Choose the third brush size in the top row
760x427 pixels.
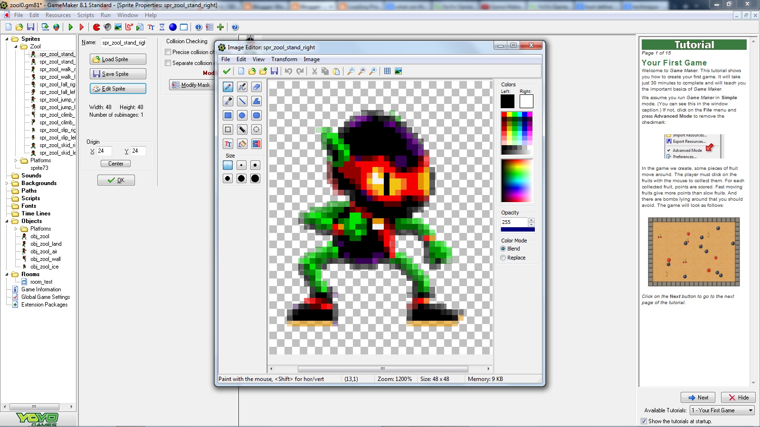pyautogui.click(x=255, y=165)
